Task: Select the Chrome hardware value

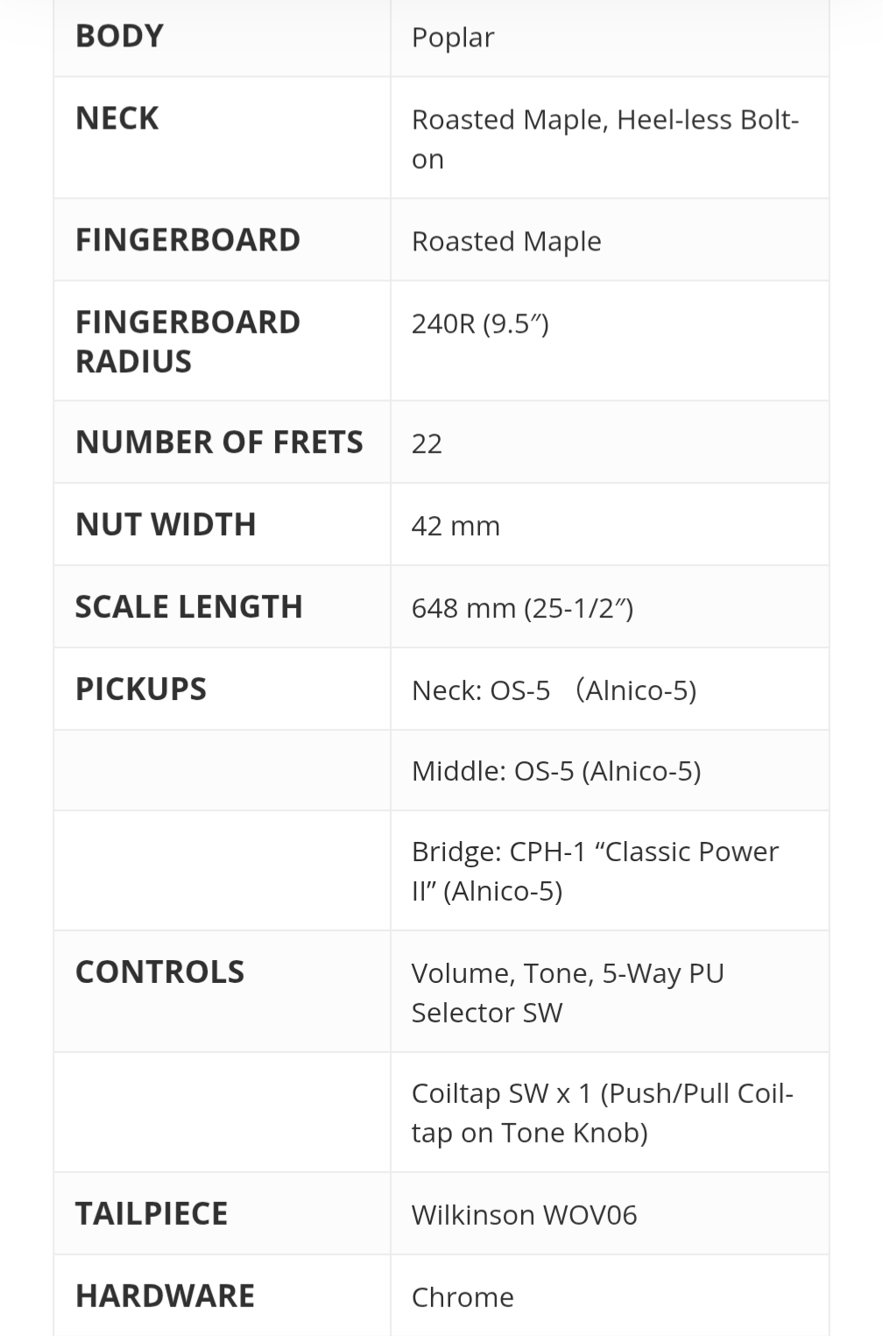Action: [x=463, y=1297]
